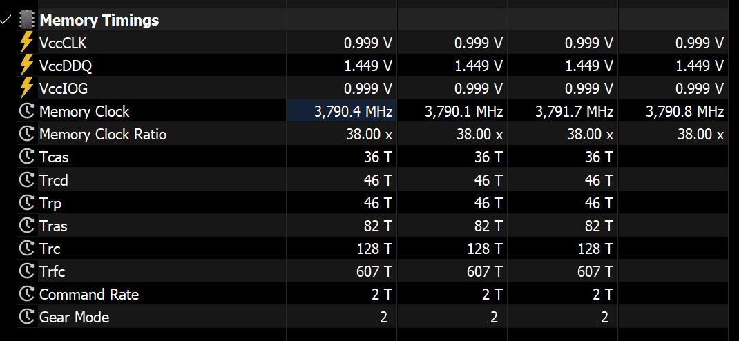This screenshot has width=739, height=341.
Task: Select the Memory Clock sensor label
Action: (x=84, y=112)
